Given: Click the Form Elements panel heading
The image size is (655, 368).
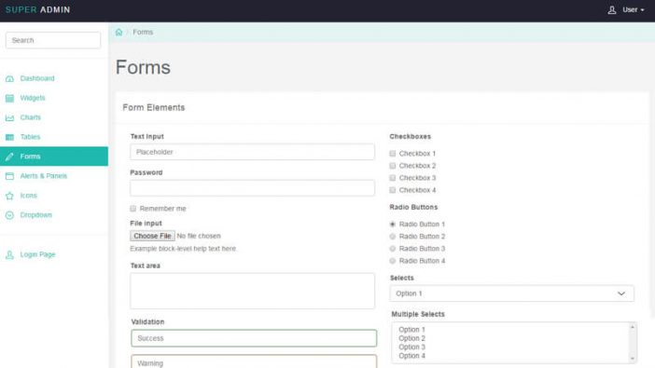Looking at the screenshot, I should 154,108.
